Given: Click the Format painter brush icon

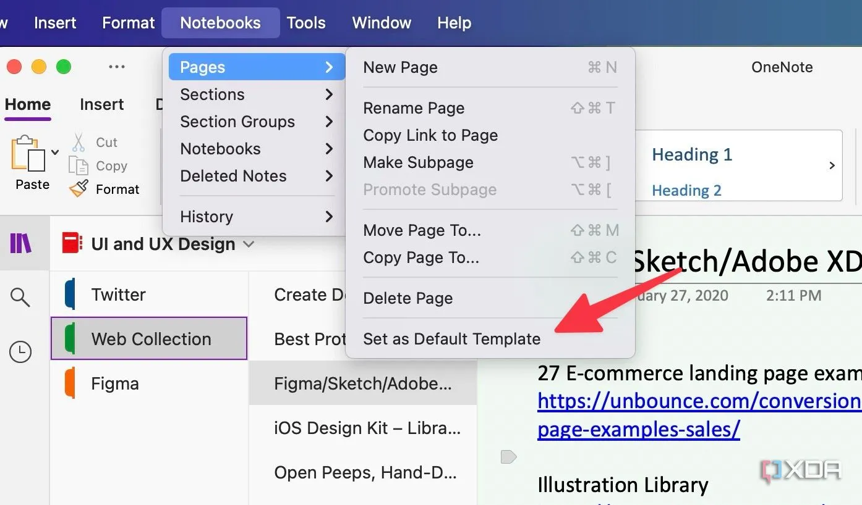Looking at the screenshot, I should [x=79, y=189].
